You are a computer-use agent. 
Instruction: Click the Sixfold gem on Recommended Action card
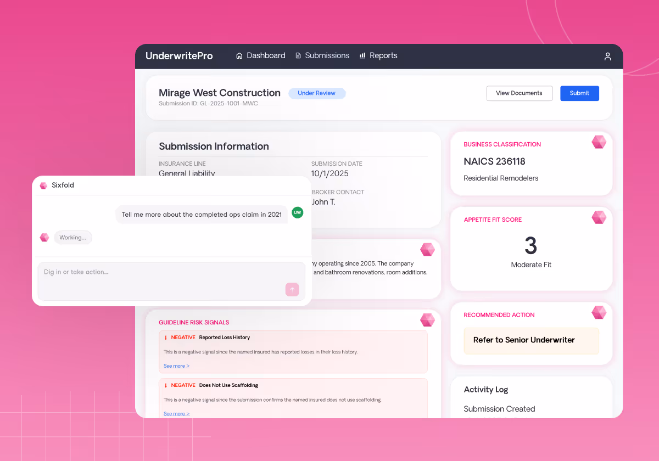(x=599, y=313)
